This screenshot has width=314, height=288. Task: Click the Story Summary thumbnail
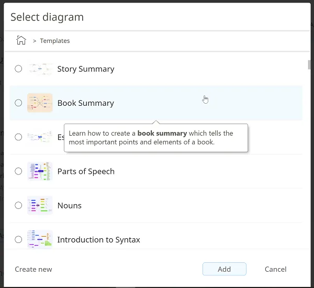[x=40, y=69]
